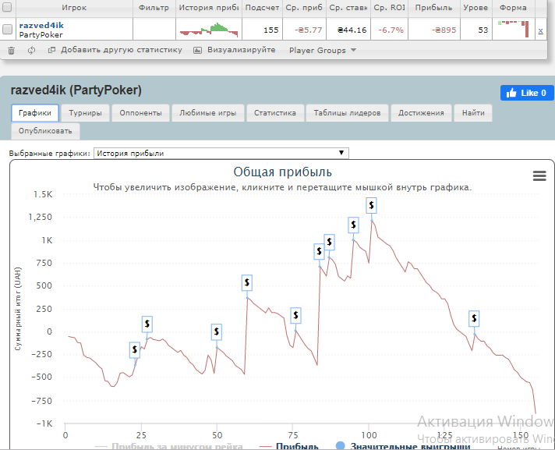
Task: Open the Таблицы лидеров tab
Action: [x=347, y=113]
